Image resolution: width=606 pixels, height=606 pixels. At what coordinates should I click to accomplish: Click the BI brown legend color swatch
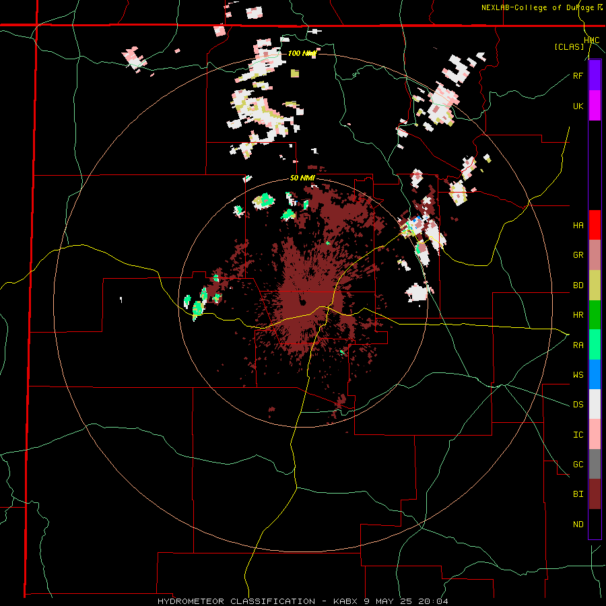[595, 494]
